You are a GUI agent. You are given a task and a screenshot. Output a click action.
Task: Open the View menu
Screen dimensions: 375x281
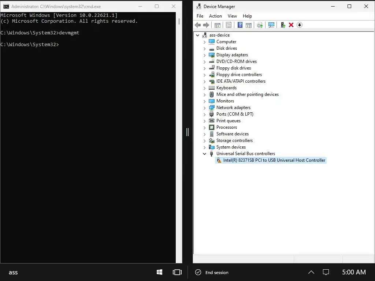pos(232,16)
